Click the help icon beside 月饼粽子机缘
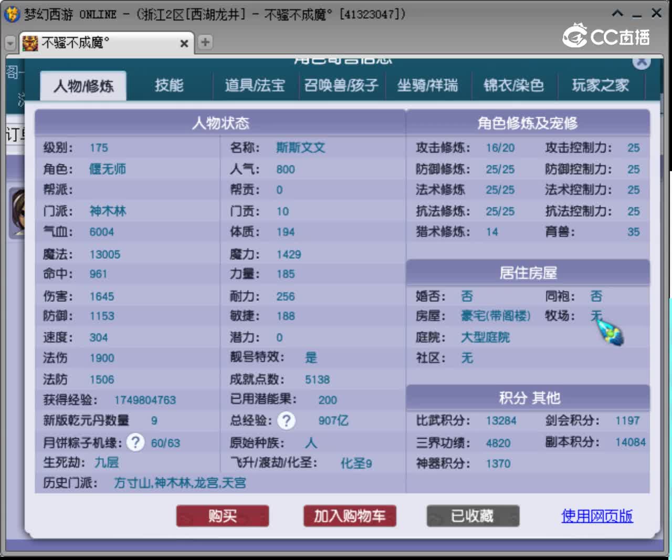Image resolution: width=672 pixels, height=560 pixels. coord(135,442)
